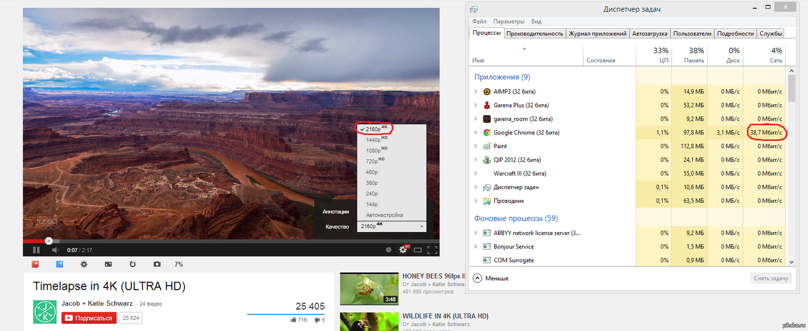Open Watch Later clock icon in player
This screenshot has height=331, width=808.
388,250
